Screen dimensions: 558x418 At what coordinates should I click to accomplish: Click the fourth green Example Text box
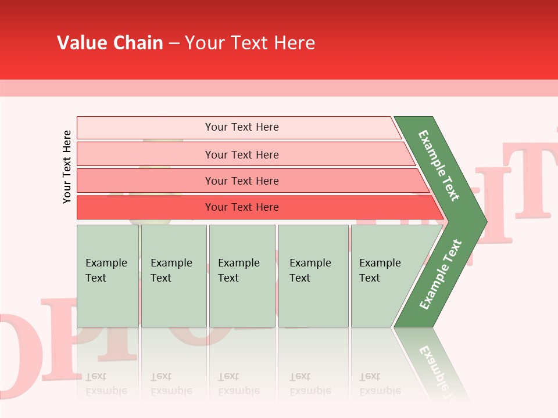[313, 276]
